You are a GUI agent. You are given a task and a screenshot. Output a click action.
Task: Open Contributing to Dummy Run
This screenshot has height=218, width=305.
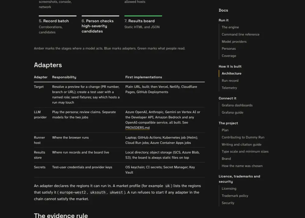tap(243, 137)
